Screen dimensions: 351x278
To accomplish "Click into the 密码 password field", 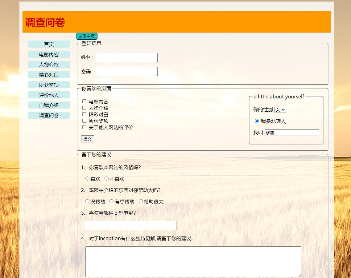I will pyautogui.click(x=126, y=72).
